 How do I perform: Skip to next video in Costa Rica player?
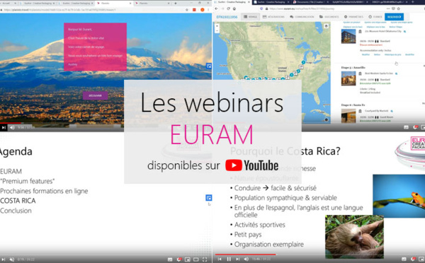pyautogui.click(x=237, y=259)
